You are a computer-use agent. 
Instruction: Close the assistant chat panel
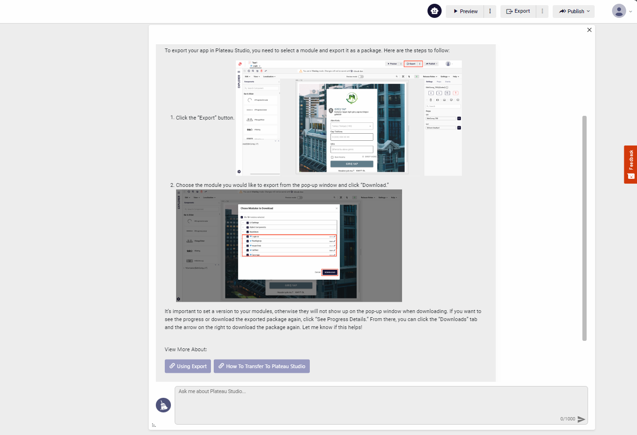click(589, 30)
